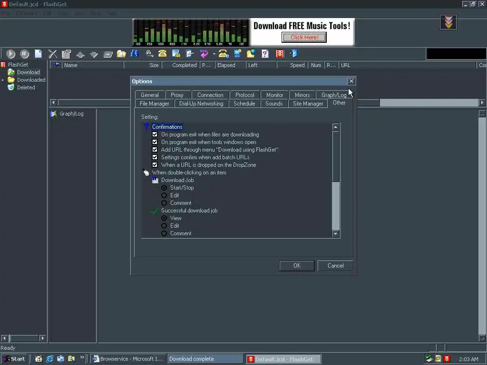
Task: Open the Schedule tab
Action: click(x=244, y=104)
